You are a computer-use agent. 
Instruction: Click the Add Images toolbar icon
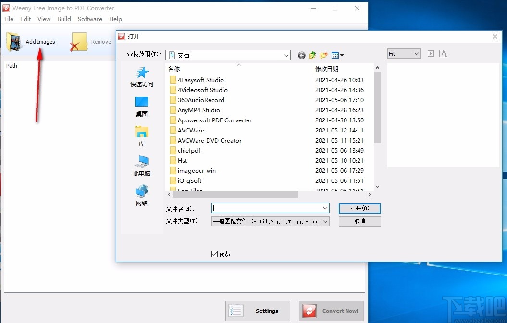(13, 41)
